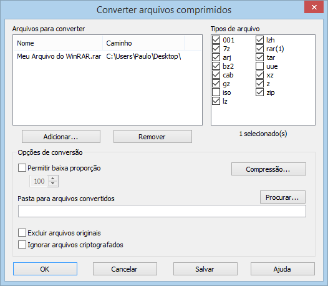The image size is (328, 286).
Task: Browse for folder with Procurar...
Action: [282, 197]
